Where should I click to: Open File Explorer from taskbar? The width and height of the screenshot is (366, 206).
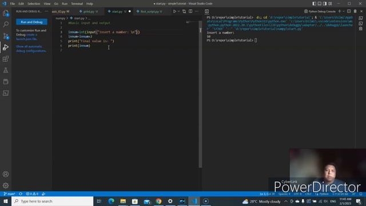(x=123, y=201)
